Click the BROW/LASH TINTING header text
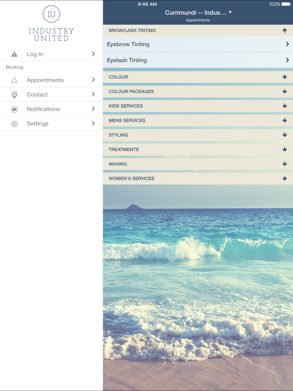293x391 pixels. point(132,30)
